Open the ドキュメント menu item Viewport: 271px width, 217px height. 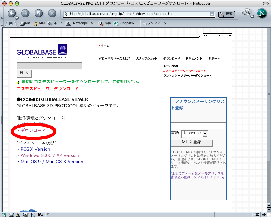point(194,59)
